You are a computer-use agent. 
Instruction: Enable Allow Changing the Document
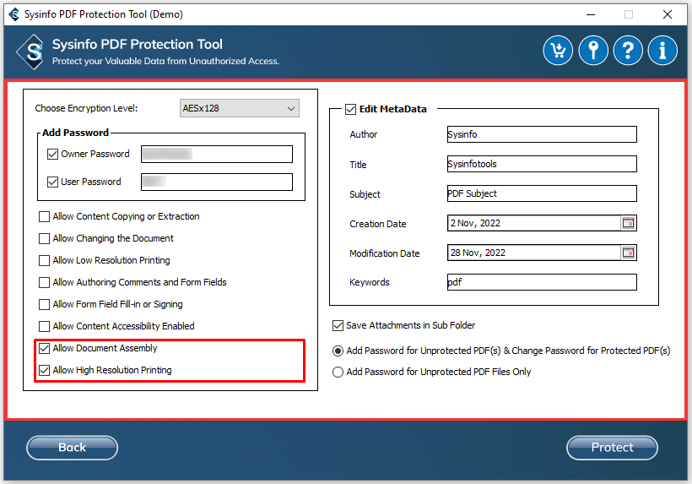tap(44, 238)
